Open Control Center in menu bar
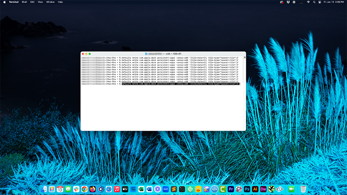 click(320, 2)
